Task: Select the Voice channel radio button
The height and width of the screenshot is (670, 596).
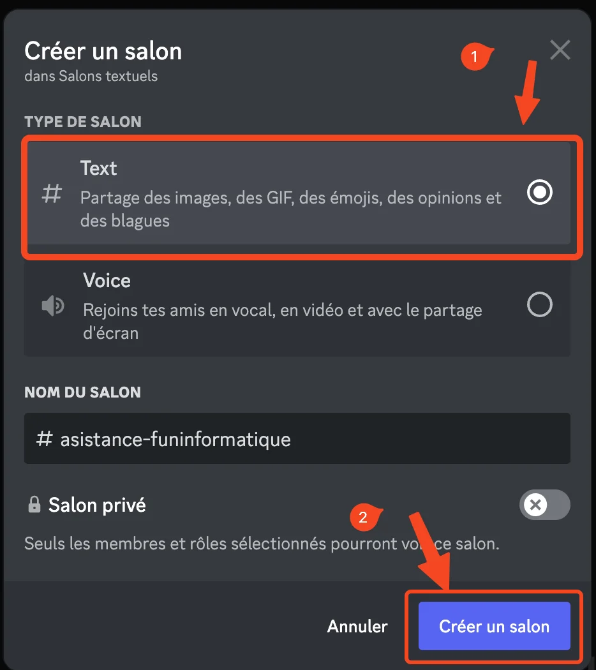Action: pos(540,304)
